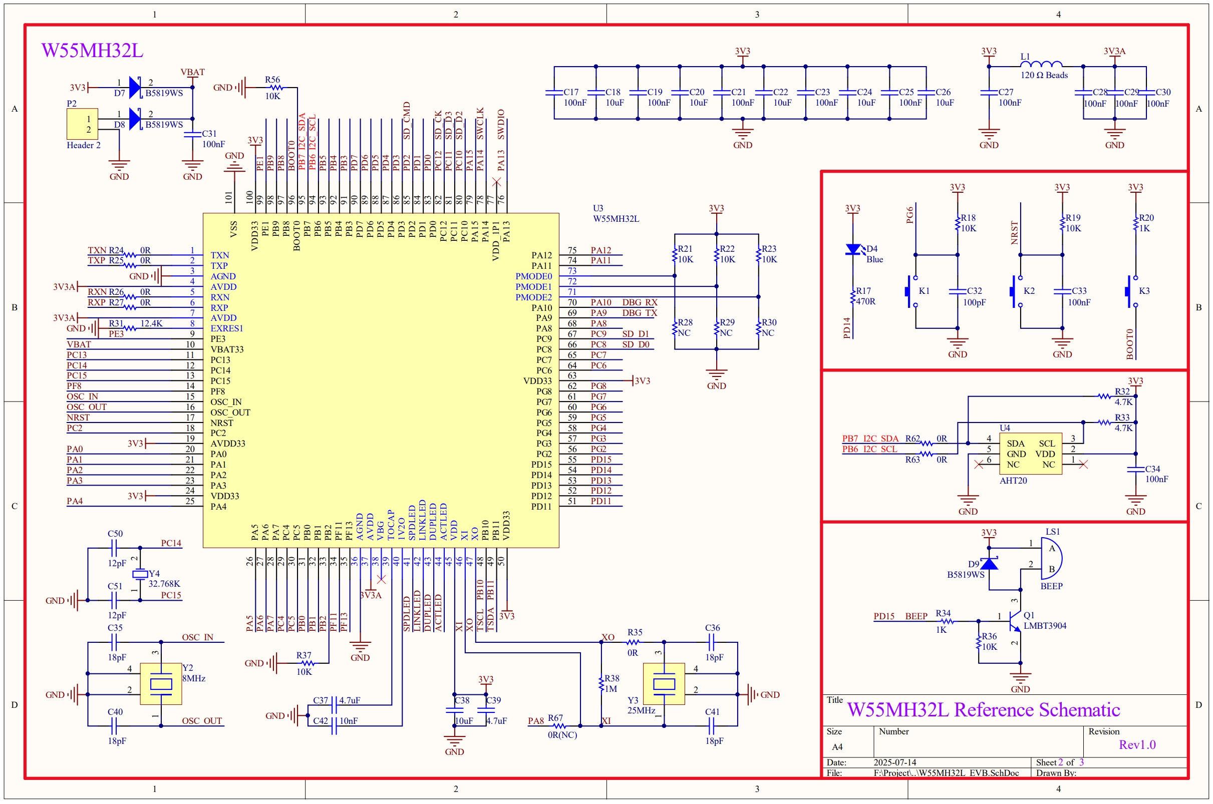Select resistor R38 1M
This screenshot has width=1213, height=804.
coord(601,683)
